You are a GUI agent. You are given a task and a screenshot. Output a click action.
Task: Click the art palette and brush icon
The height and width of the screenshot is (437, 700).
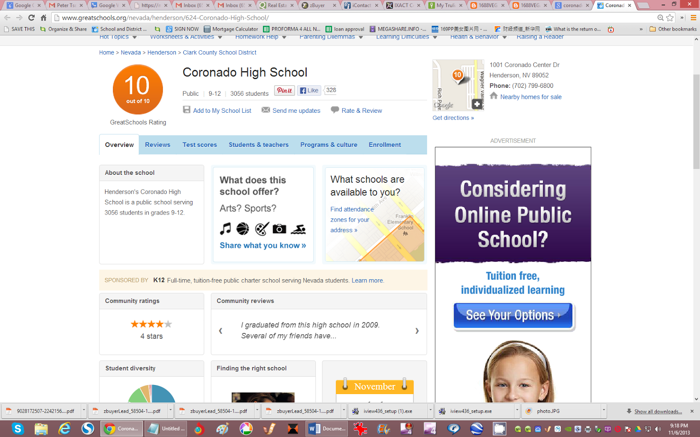coord(262,229)
